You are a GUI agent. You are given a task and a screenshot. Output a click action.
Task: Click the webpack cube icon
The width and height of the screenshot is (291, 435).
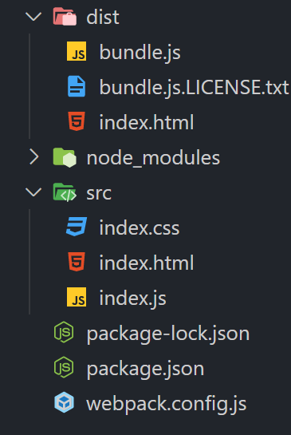click(64, 402)
